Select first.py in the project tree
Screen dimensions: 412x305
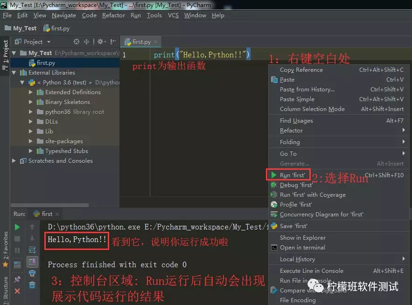click(x=46, y=62)
